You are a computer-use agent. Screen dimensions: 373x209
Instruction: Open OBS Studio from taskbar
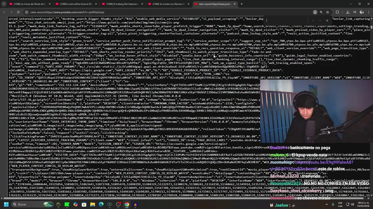pyautogui.click(x=118, y=204)
